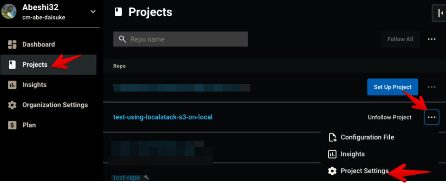Open the three-dot menu beside Set Up Project
The width and height of the screenshot is (446, 184).
(432, 87)
